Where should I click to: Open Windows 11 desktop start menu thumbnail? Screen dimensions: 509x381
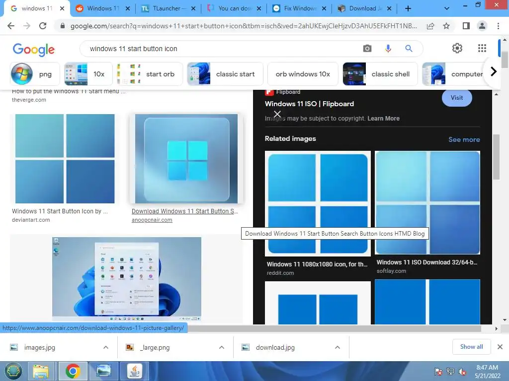(x=127, y=279)
